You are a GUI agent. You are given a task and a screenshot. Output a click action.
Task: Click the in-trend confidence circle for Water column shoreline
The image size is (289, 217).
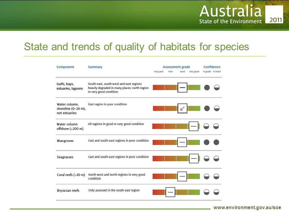[217, 108]
